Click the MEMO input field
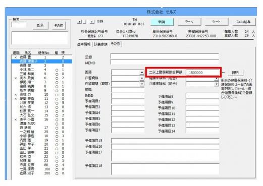 click(165, 62)
